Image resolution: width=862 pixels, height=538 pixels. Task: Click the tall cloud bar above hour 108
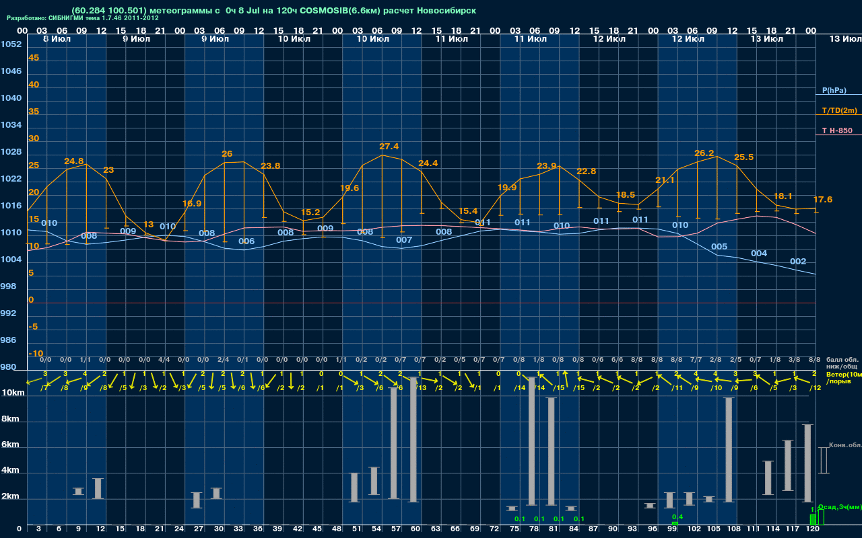point(729,450)
